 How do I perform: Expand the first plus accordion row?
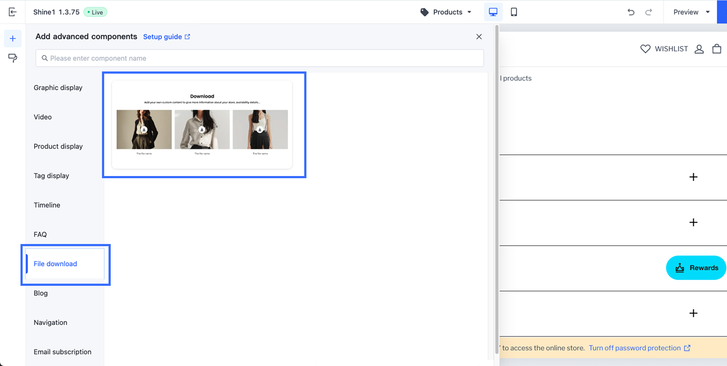pyautogui.click(x=693, y=177)
